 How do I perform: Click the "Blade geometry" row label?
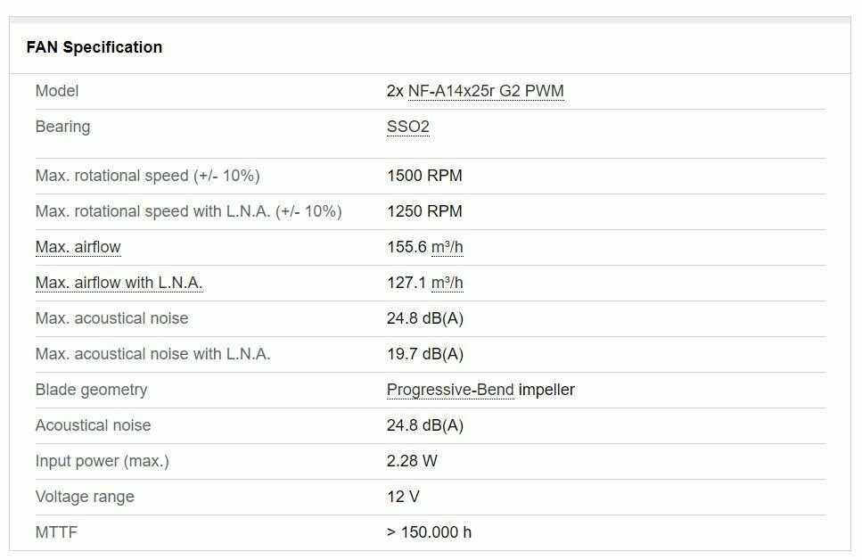coord(91,390)
